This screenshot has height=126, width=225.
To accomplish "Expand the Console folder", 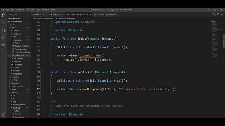I will coord(16,31).
